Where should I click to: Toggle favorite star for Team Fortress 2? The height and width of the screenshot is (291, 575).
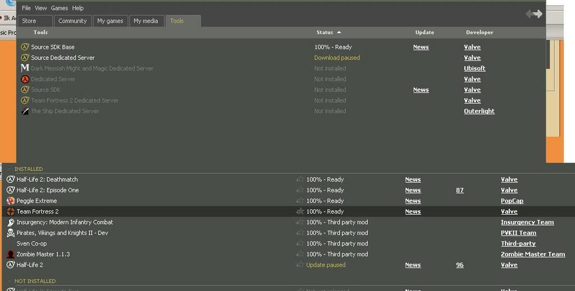[x=300, y=211]
